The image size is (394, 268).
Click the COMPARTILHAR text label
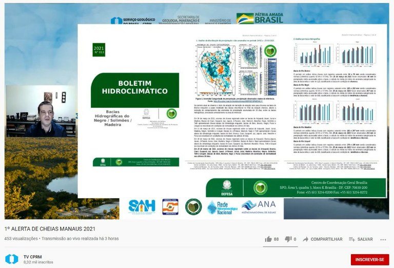pyautogui.click(x=326, y=239)
